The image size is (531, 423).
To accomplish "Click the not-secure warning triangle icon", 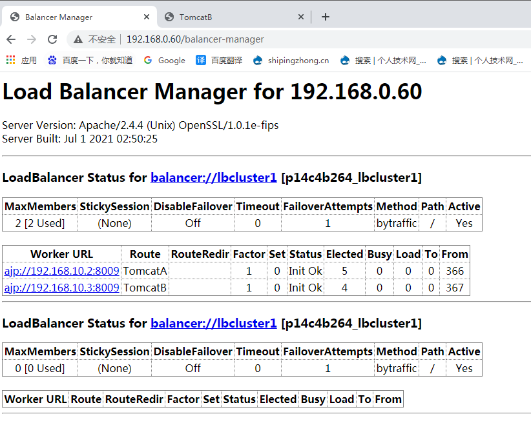I will coord(78,39).
